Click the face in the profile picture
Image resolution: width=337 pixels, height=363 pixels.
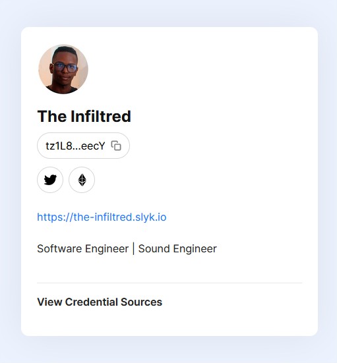(x=65, y=69)
